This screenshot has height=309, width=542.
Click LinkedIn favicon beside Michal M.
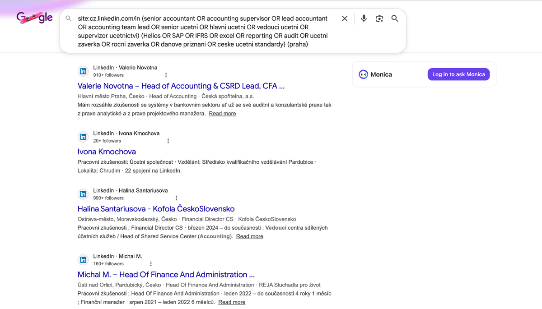point(83,260)
